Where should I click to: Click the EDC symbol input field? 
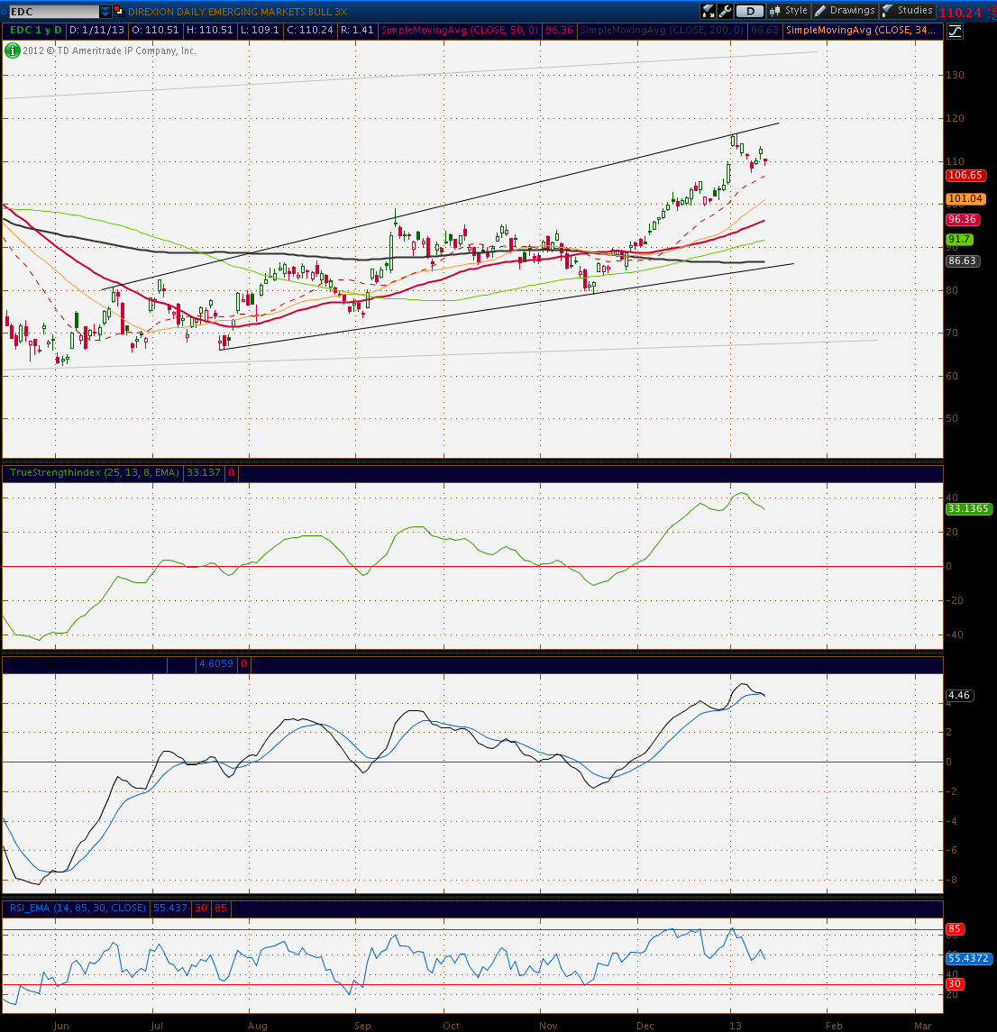click(x=53, y=12)
